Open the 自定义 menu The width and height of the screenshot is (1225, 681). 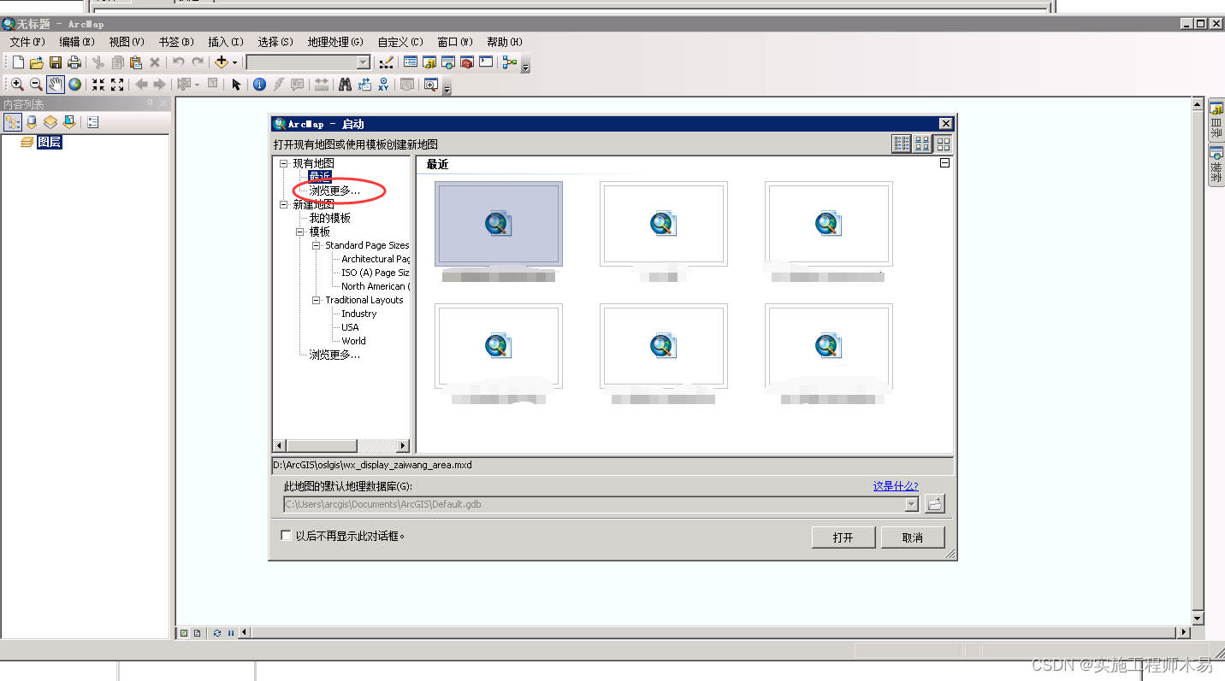point(400,41)
